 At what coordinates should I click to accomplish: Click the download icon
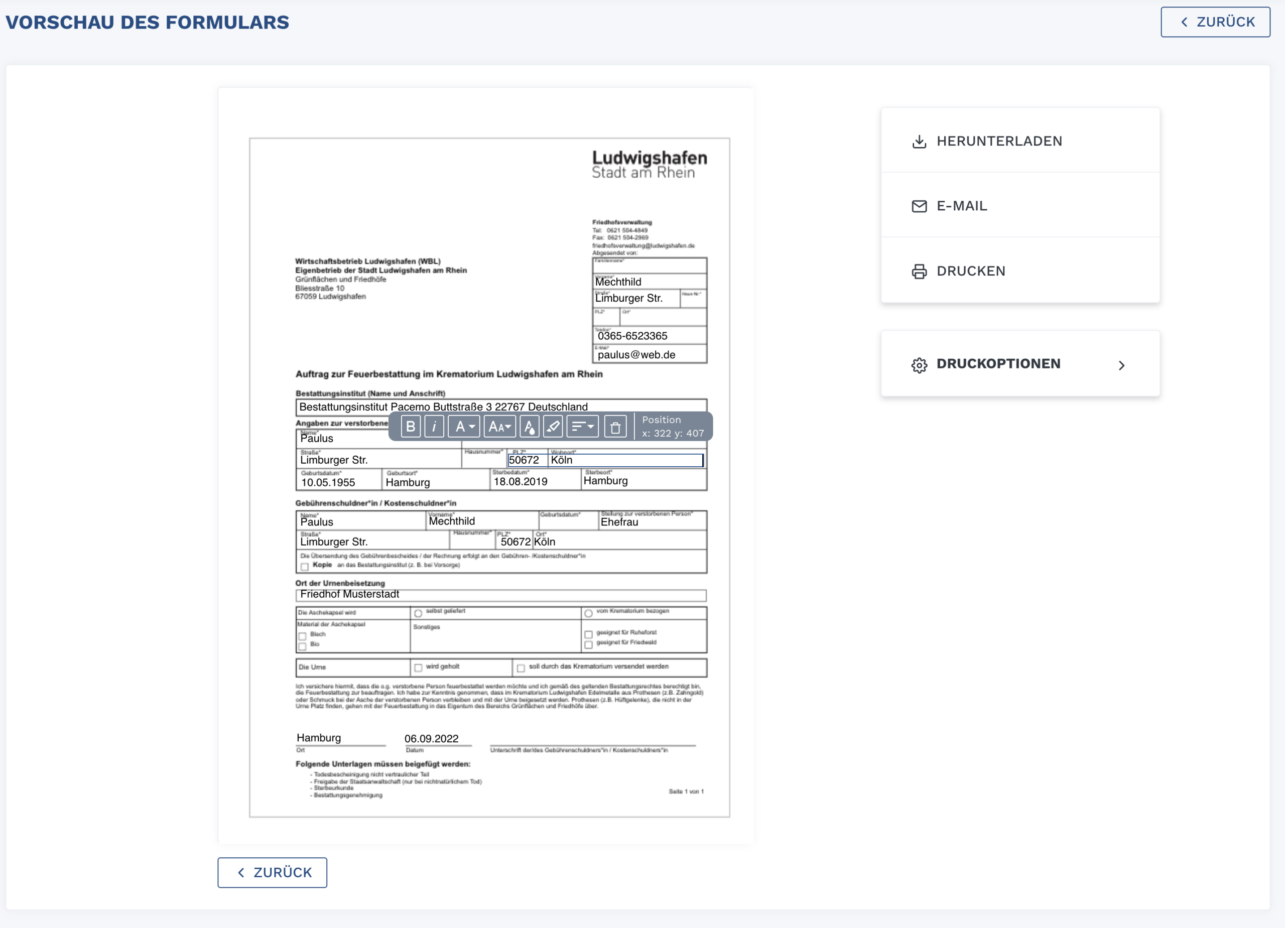click(919, 142)
